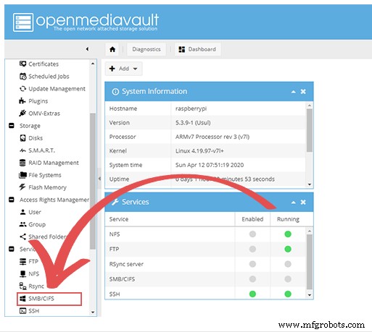372x332 pixels.
Task: Open Scheduled Jobs in the sidebar
Action: 44,76
